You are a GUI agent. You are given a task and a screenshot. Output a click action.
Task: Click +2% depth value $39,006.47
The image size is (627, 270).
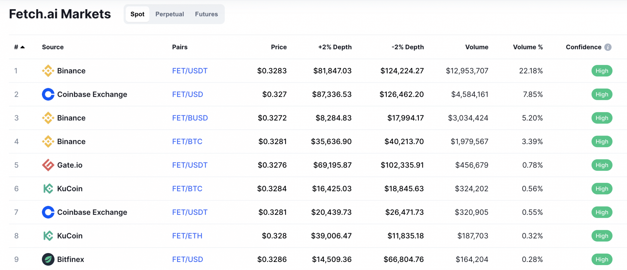pos(331,236)
